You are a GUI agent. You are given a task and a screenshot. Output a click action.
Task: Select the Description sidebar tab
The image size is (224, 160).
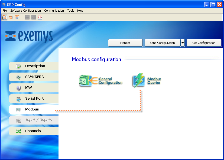pyautogui.click(x=34, y=66)
